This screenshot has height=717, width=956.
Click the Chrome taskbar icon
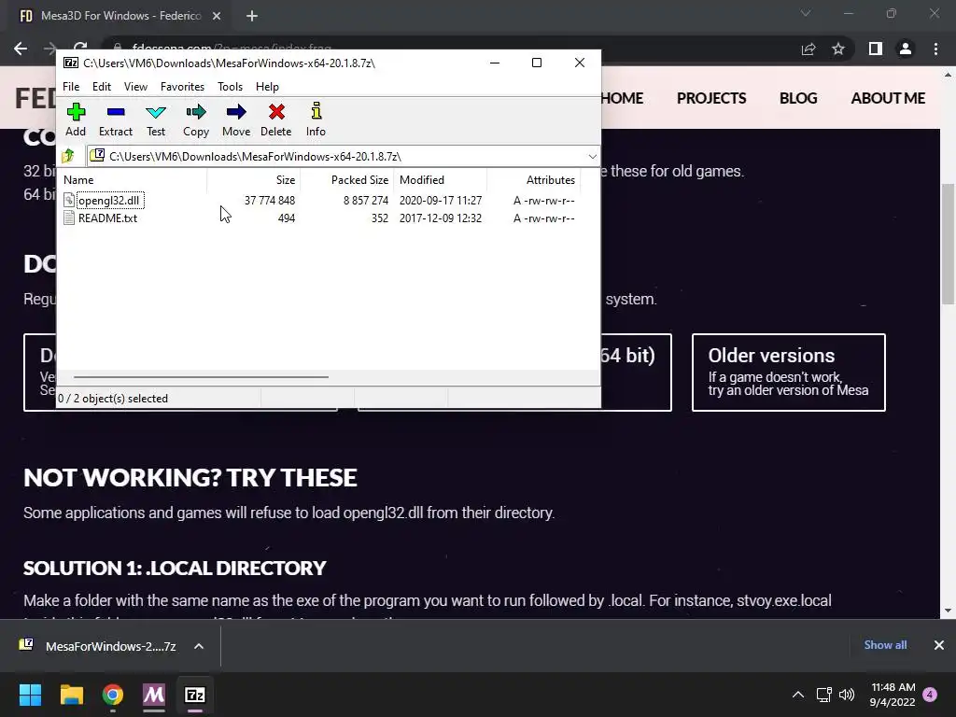(113, 695)
